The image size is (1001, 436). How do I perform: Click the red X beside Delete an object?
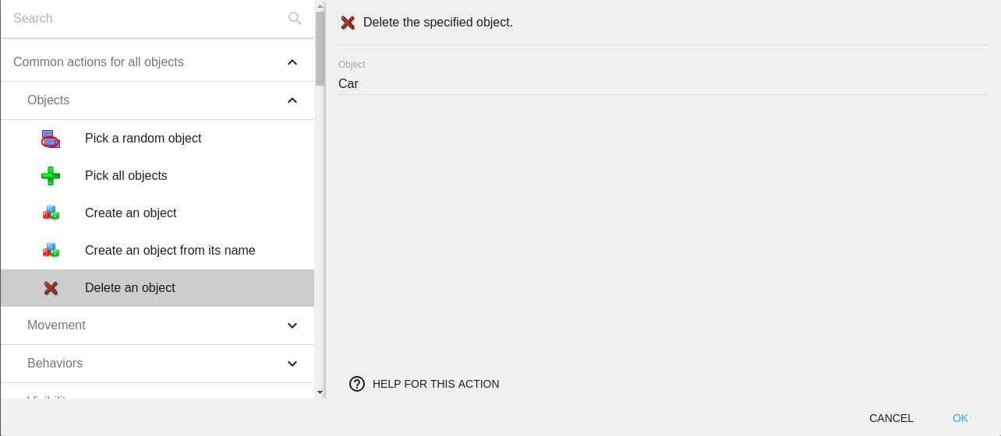pyautogui.click(x=51, y=288)
